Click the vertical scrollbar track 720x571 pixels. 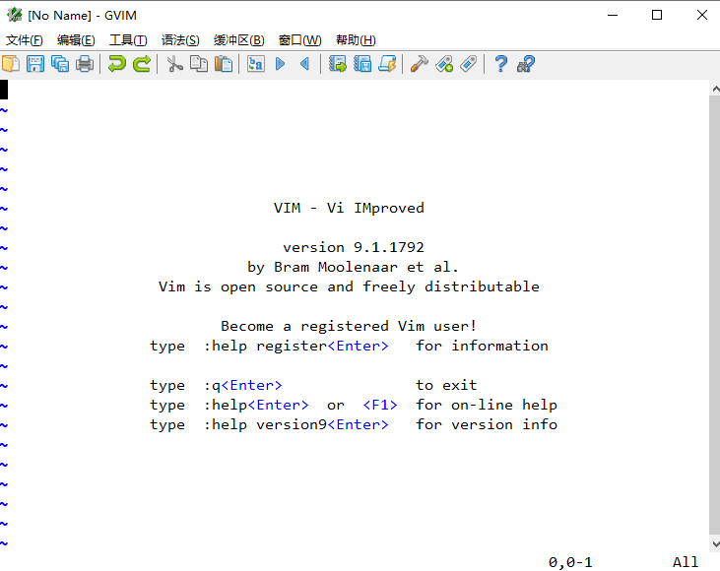715,317
